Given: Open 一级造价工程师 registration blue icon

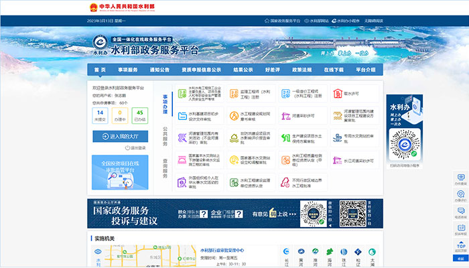Looking at the screenshot, I should pos(285,94).
